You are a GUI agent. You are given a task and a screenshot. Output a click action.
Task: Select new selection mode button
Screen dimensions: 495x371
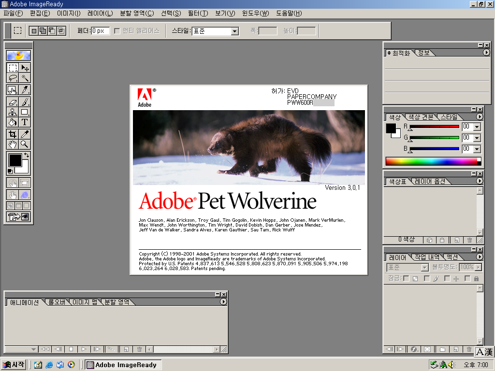pyautogui.click(x=34, y=30)
